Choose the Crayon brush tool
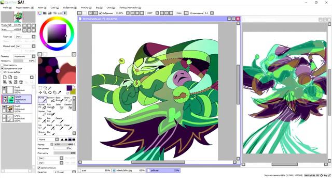 42,133
